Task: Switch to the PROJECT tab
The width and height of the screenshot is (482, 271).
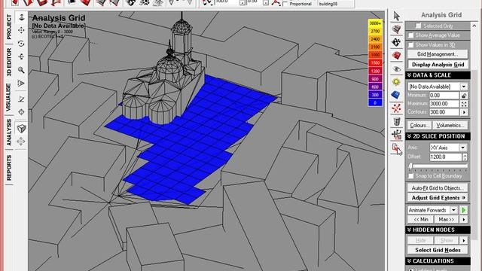Action: pos(8,27)
